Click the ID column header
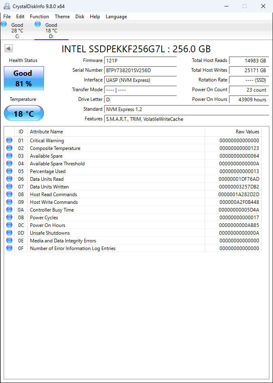 pyautogui.click(x=21, y=132)
